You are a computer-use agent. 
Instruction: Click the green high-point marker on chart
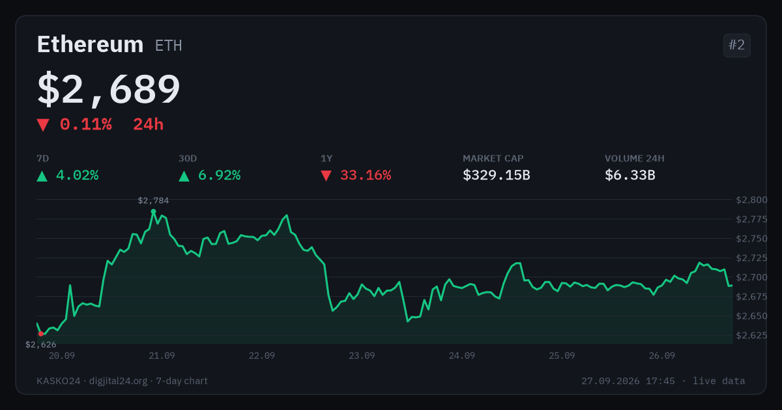[153, 212]
